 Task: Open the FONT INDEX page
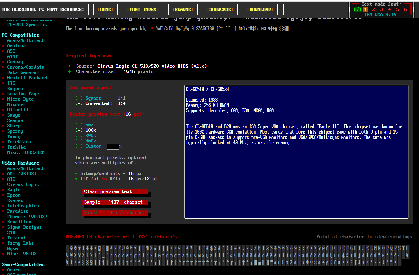pyautogui.click(x=143, y=9)
